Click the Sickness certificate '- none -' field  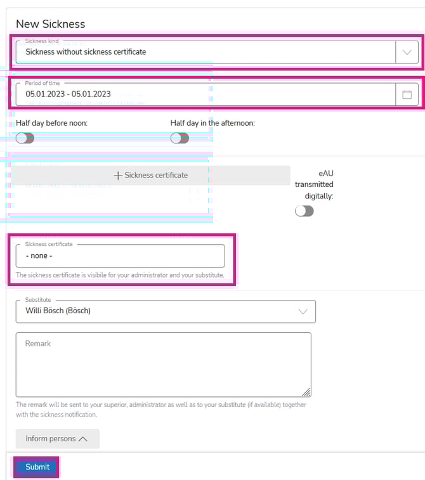(120, 256)
